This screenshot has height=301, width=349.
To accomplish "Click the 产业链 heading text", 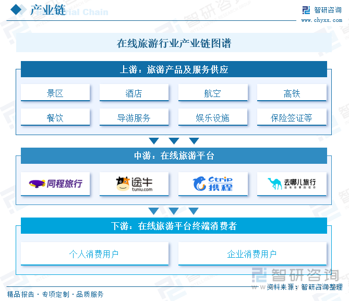I will pos(48,10).
